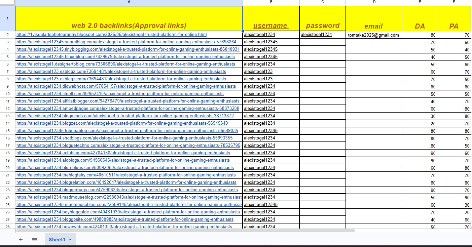Select column D header
472x247 pixels.
tap(374, 3)
